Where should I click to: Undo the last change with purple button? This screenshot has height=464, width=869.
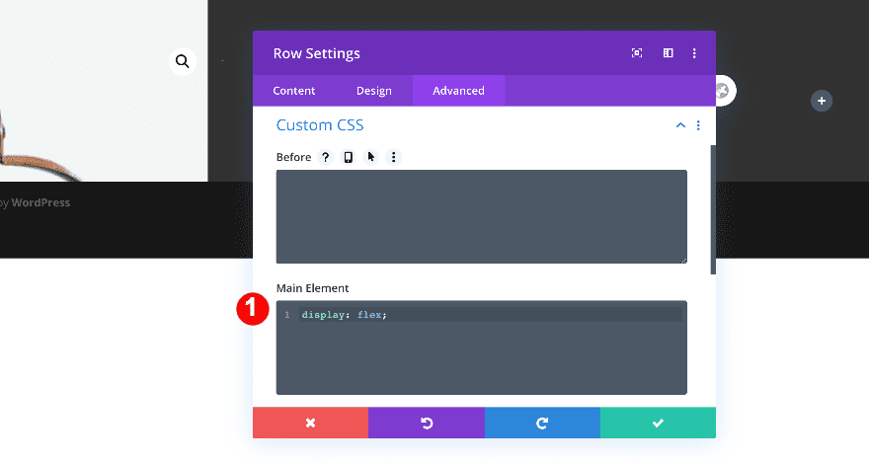pyautogui.click(x=427, y=423)
